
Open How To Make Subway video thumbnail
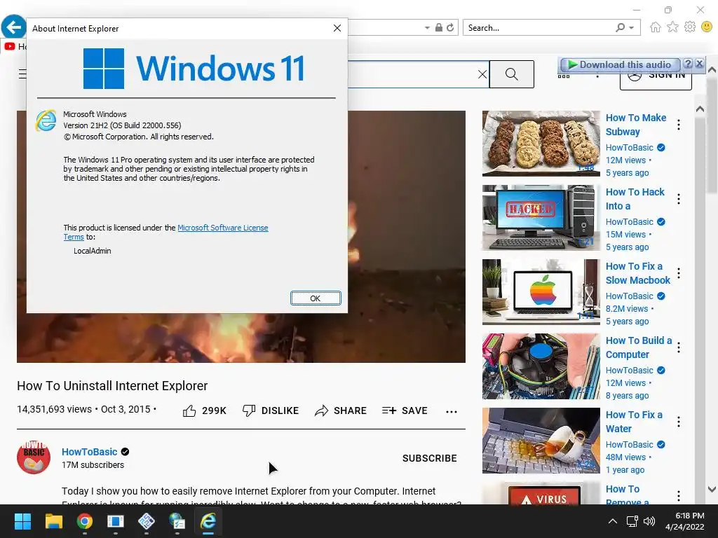pyautogui.click(x=541, y=144)
